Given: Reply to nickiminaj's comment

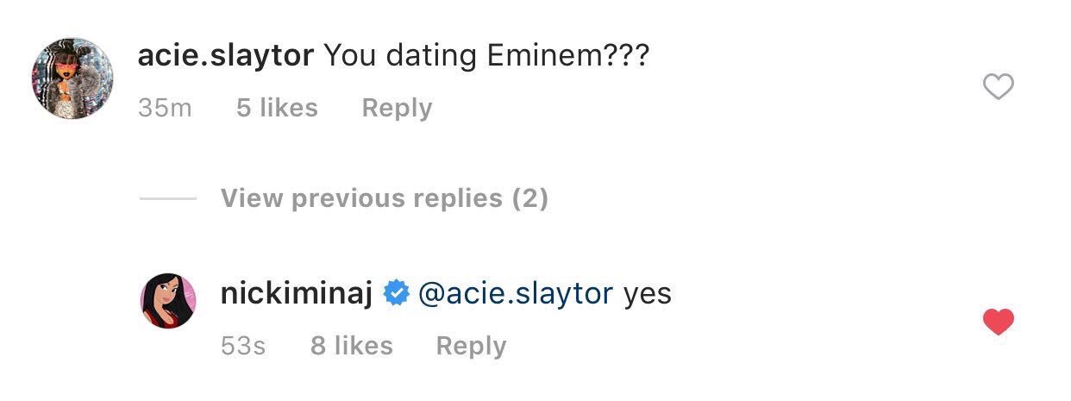Looking at the screenshot, I should click(471, 346).
